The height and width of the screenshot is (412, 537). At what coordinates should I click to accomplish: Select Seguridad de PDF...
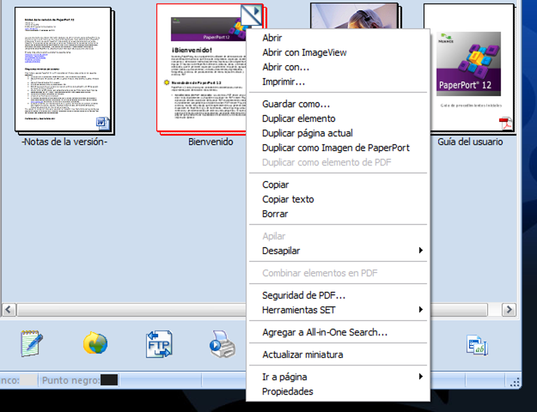tap(338, 295)
